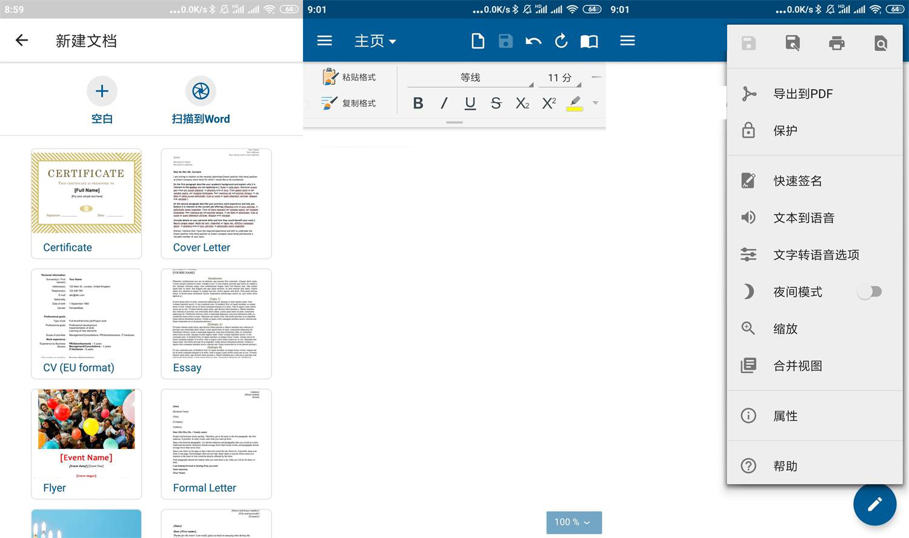Redo the last action
Screen dimensions: 909x538
561,41
